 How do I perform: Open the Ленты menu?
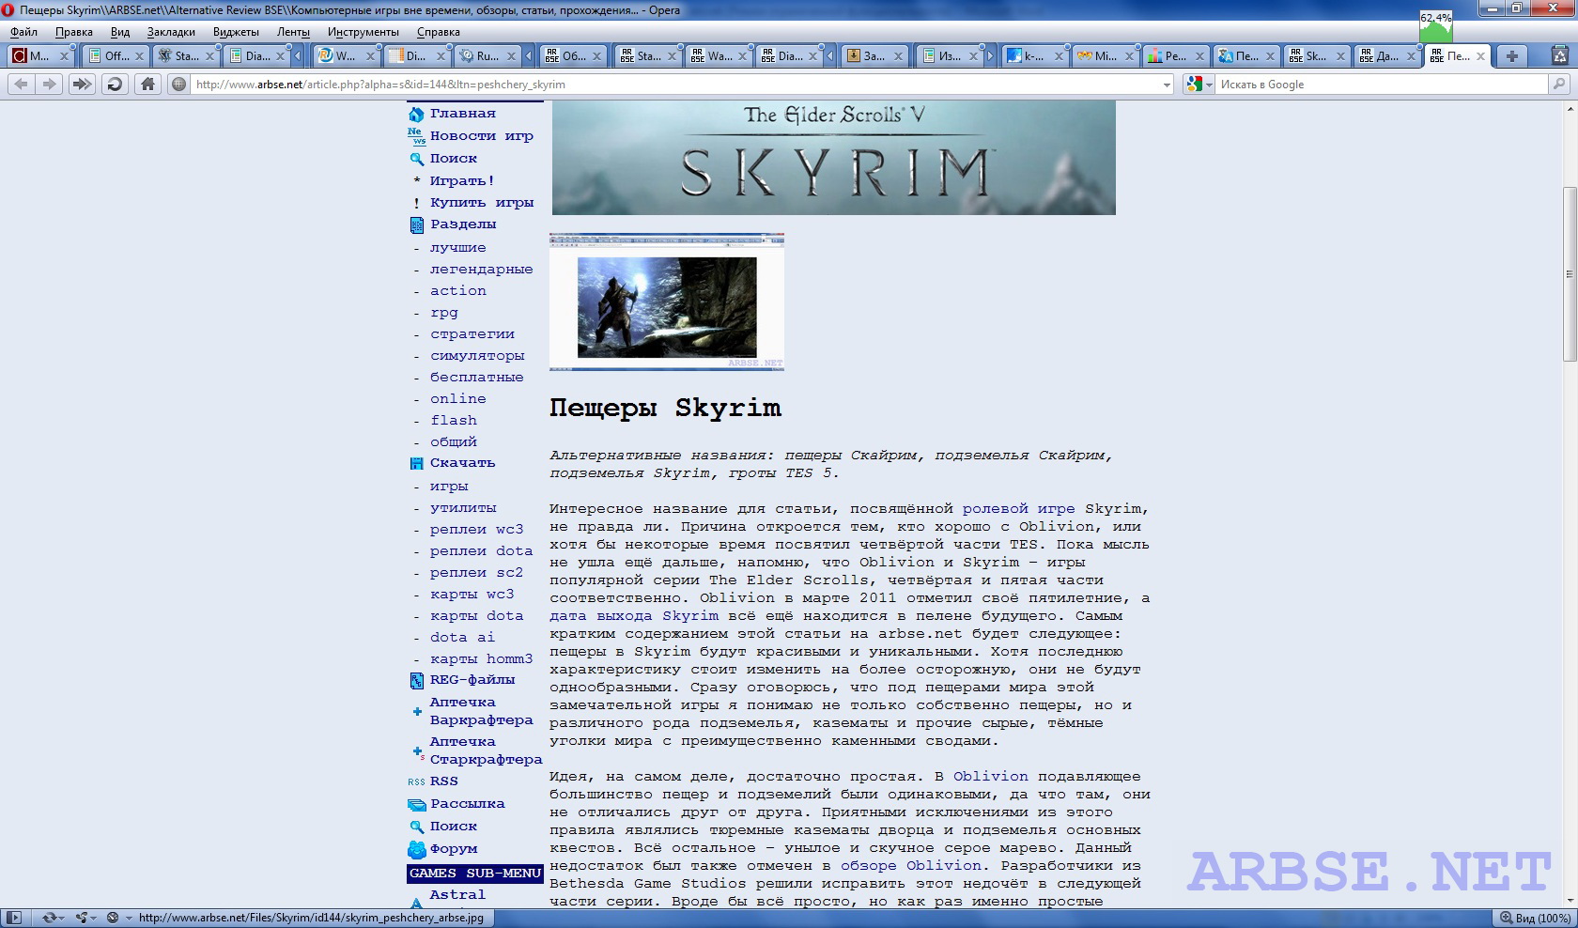point(293,32)
